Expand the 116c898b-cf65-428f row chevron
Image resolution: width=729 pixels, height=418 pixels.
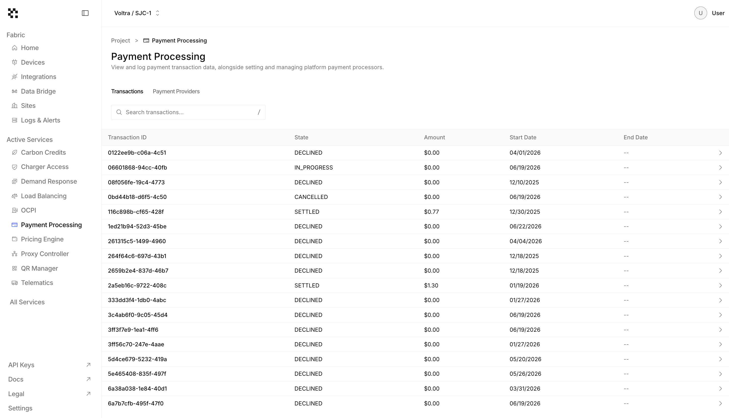coord(720,212)
